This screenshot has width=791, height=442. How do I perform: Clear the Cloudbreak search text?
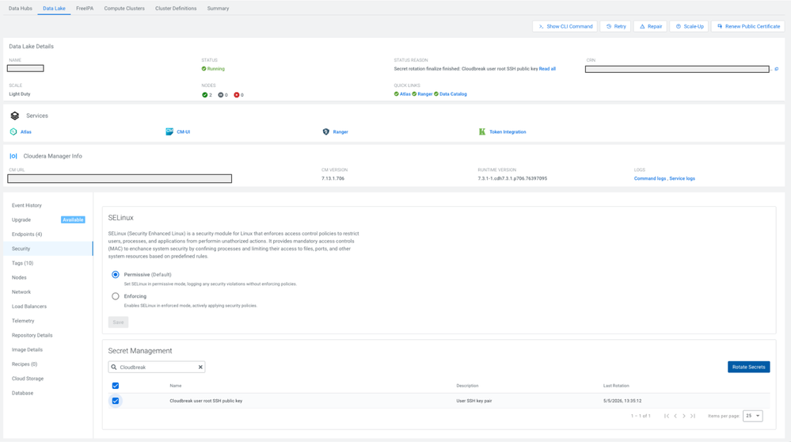tap(200, 368)
